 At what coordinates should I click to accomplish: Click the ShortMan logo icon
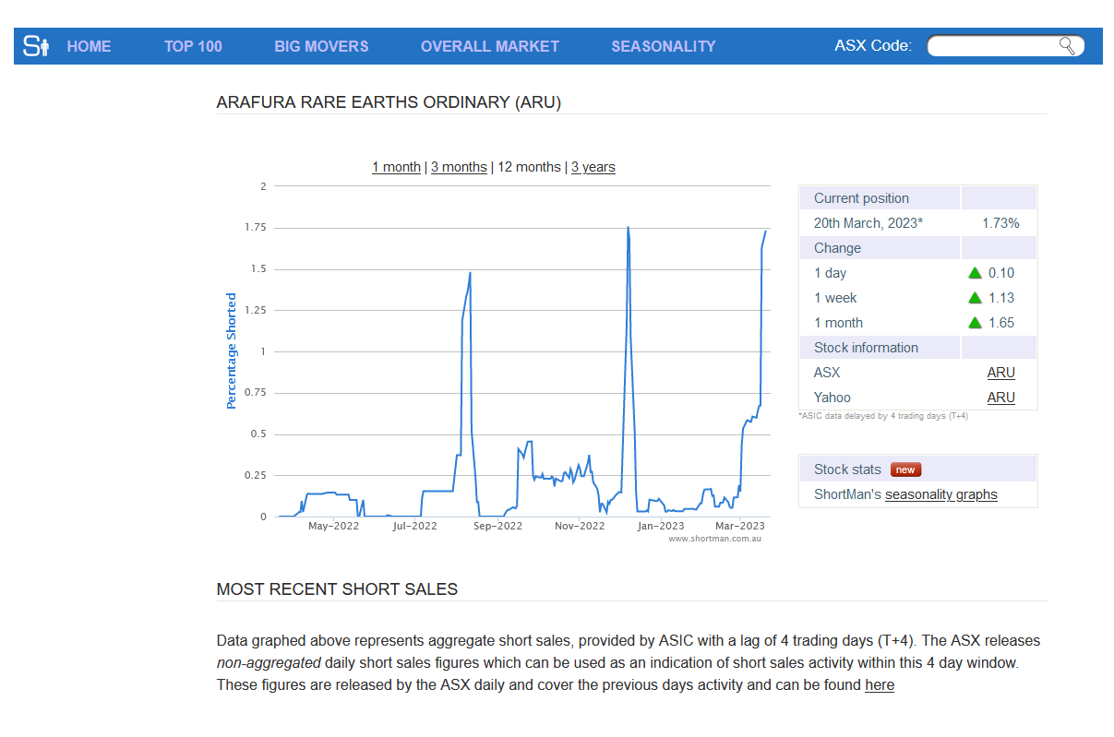click(x=36, y=46)
